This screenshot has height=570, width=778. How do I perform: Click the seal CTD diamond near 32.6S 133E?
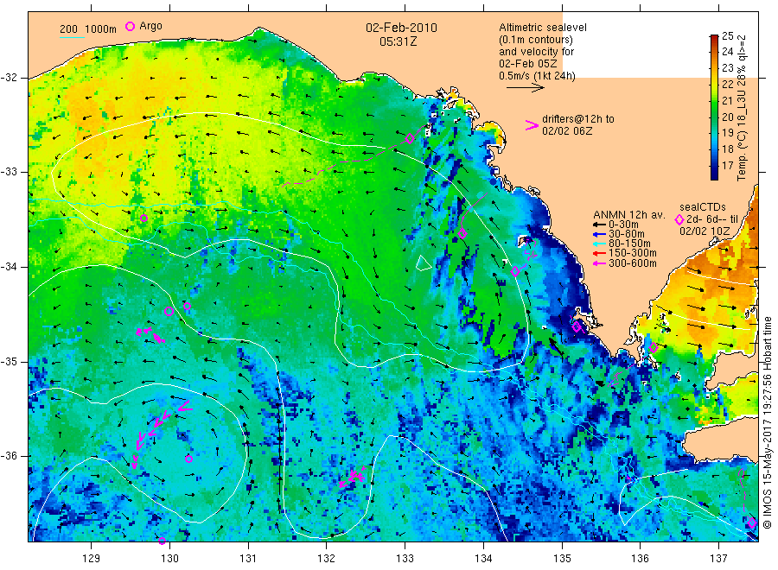click(410, 138)
